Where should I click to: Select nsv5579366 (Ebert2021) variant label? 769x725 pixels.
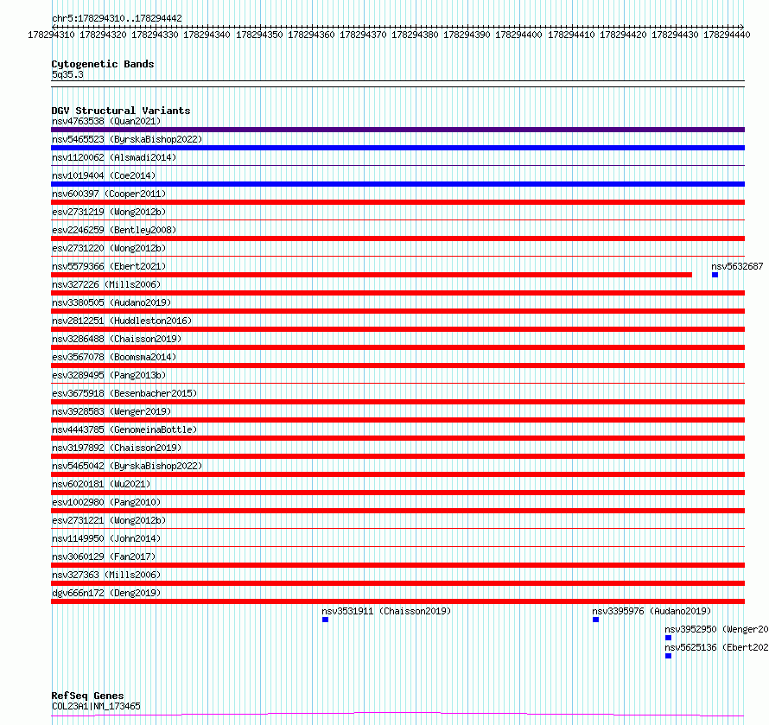coord(109,266)
